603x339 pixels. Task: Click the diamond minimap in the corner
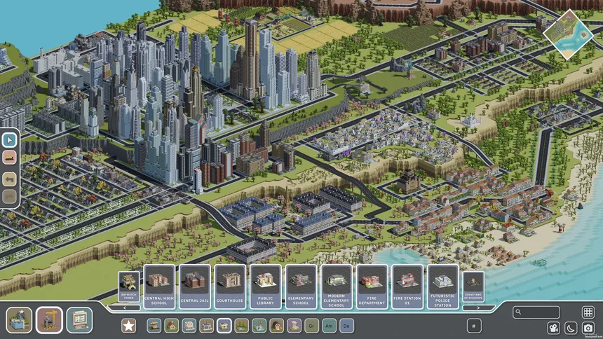(569, 34)
